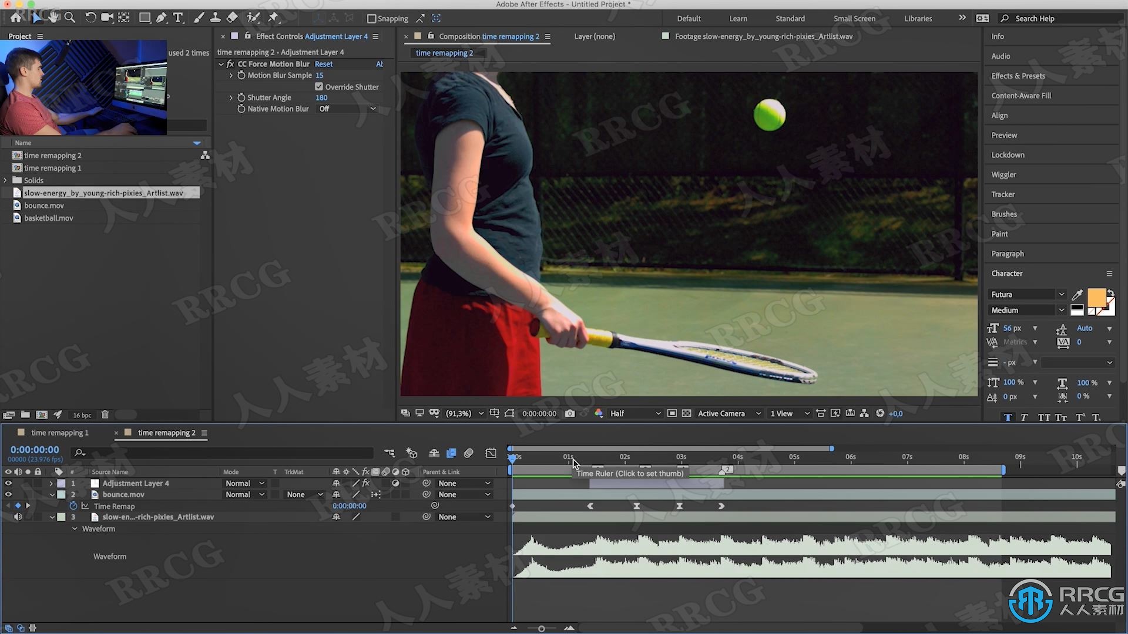This screenshot has height=634, width=1128.
Task: Toggle the Audio panel icon
Action: click(x=1000, y=56)
